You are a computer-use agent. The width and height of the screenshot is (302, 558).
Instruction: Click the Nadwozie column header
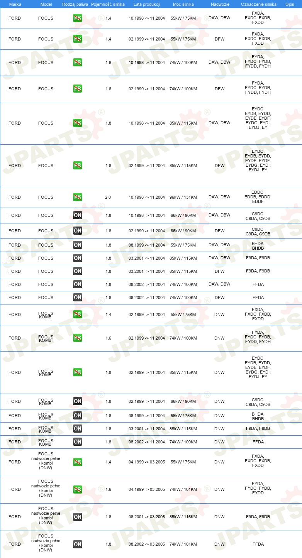(x=220, y=4)
